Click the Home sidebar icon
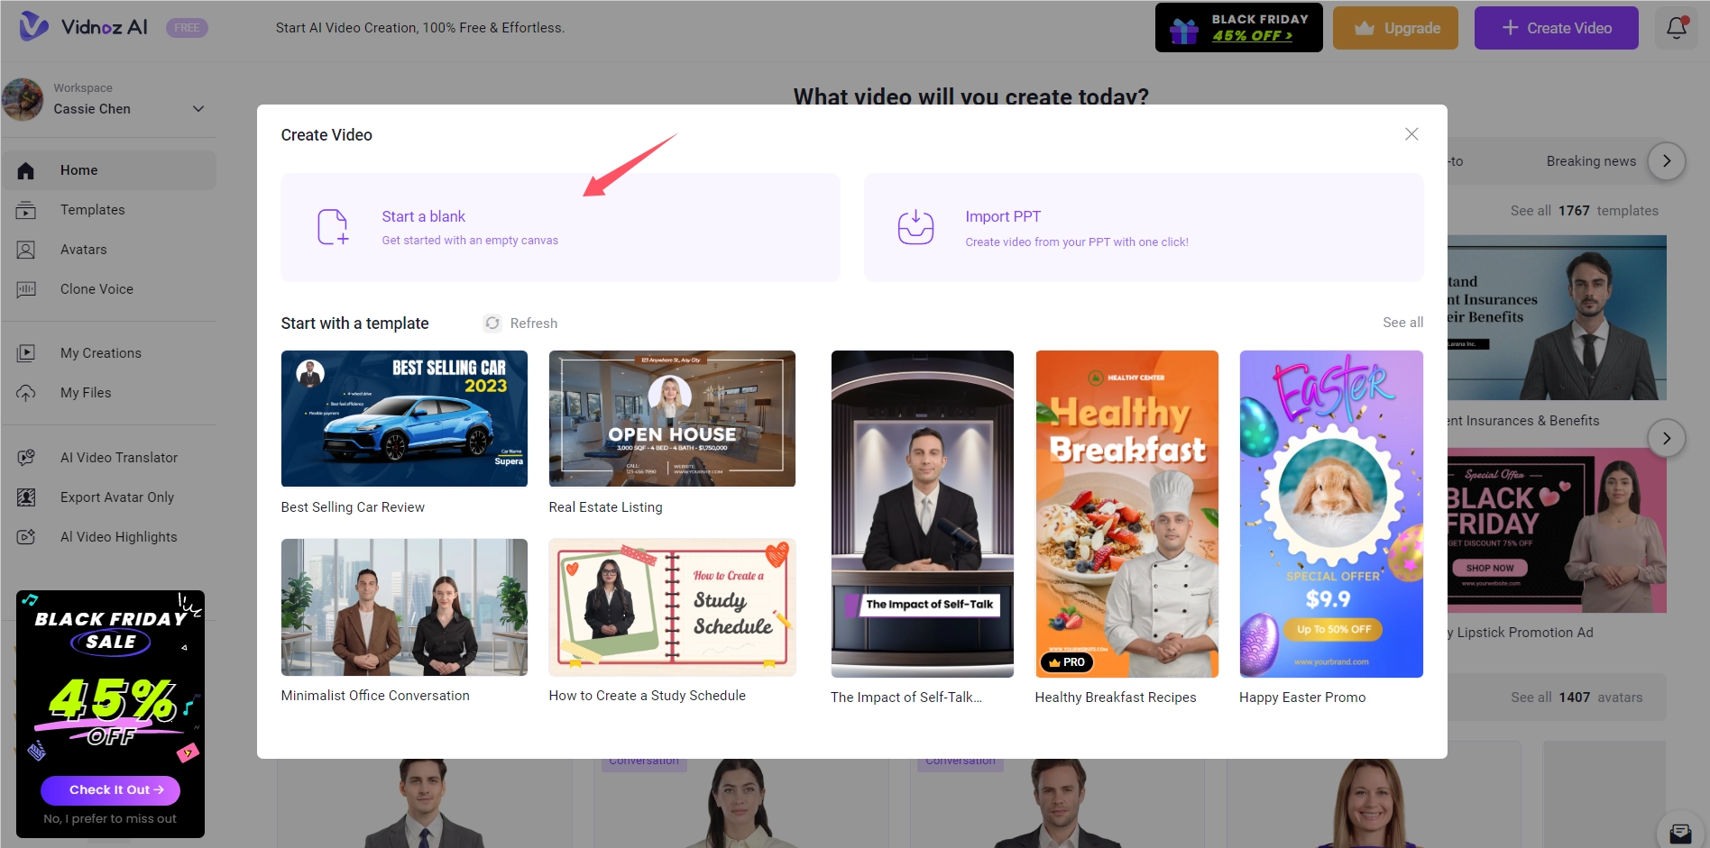 (26, 170)
